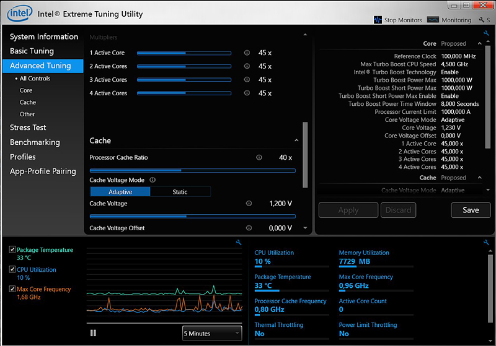This screenshot has height=346, width=496.
Task: Toggle CPU Utilization graph checkbox
Action: pos(12,269)
